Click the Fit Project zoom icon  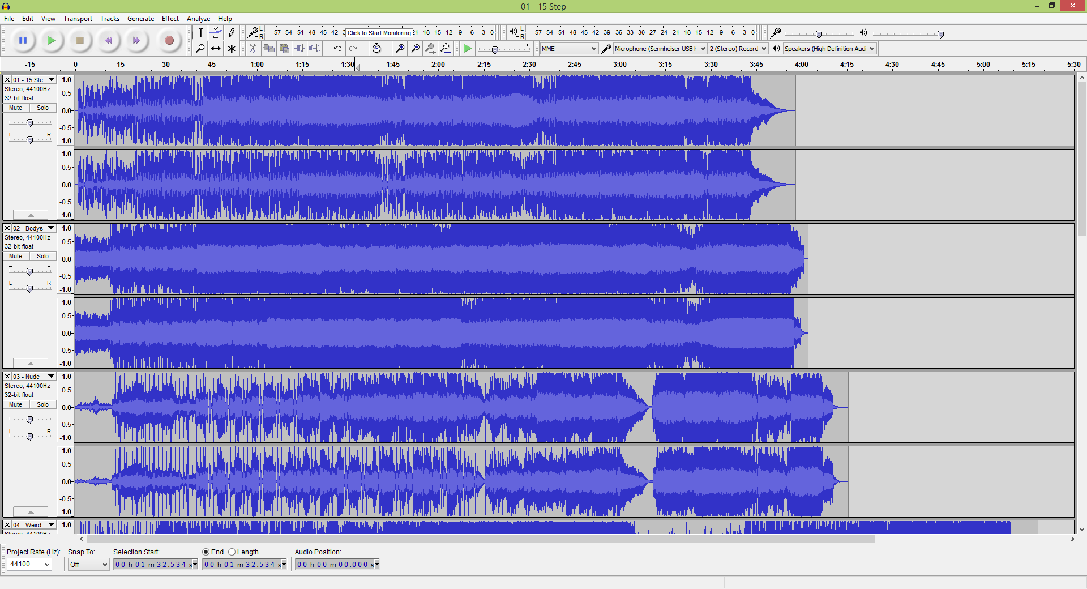tap(446, 49)
